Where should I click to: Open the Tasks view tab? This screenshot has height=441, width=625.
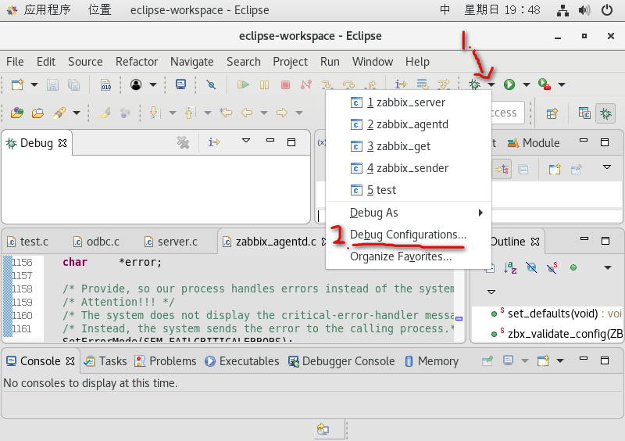coord(106,361)
